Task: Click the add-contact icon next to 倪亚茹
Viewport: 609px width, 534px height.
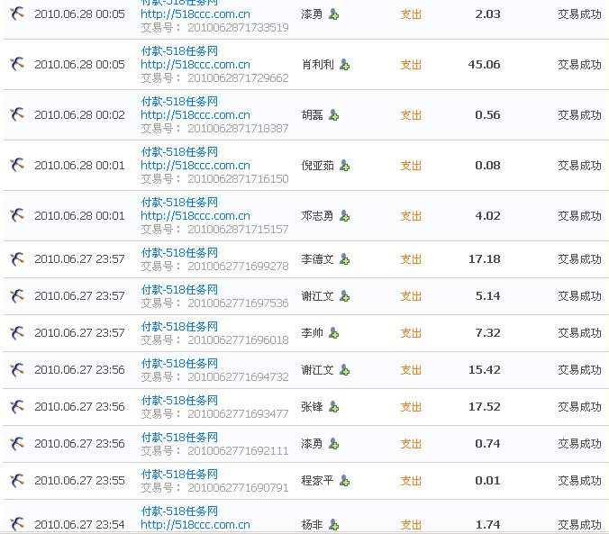Action: coord(344,166)
